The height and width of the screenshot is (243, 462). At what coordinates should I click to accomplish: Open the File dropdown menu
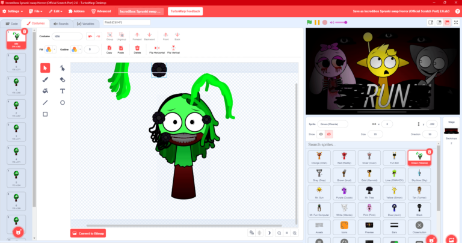click(35, 11)
